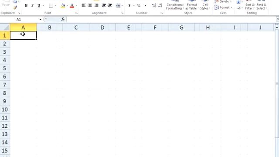279x157 pixels.
Task: Select column D header
Action: click(x=102, y=27)
